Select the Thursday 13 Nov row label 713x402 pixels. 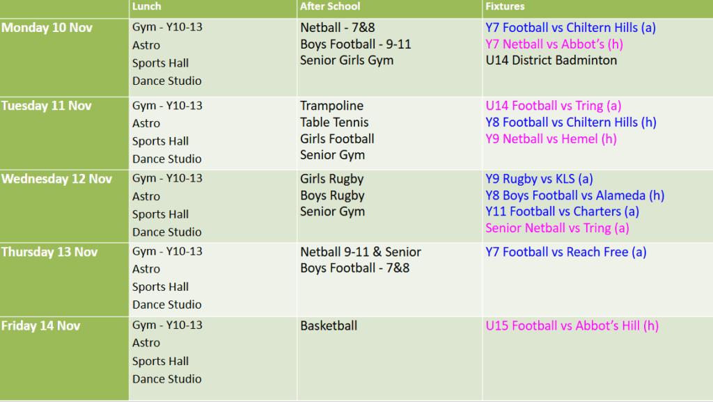point(49,252)
